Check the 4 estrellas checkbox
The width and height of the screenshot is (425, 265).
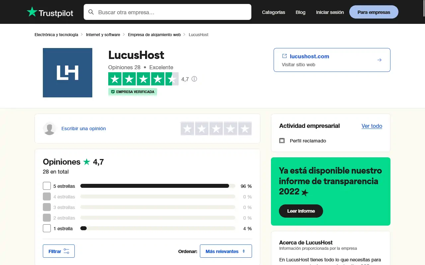47,196
